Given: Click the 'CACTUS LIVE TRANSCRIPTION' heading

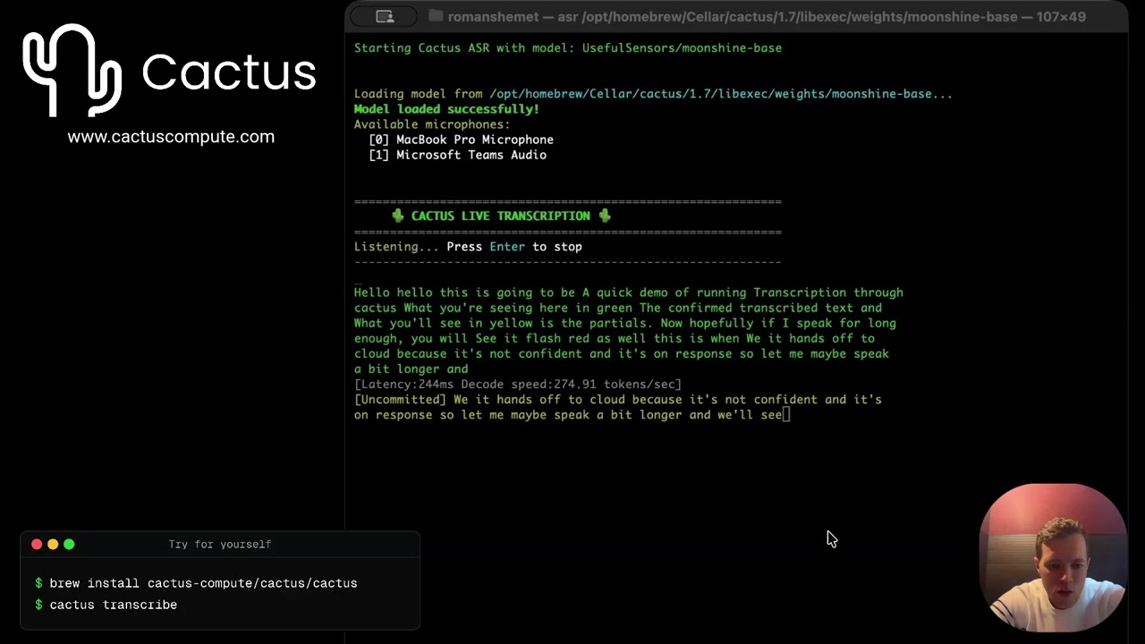Looking at the screenshot, I should tap(501, 216).
